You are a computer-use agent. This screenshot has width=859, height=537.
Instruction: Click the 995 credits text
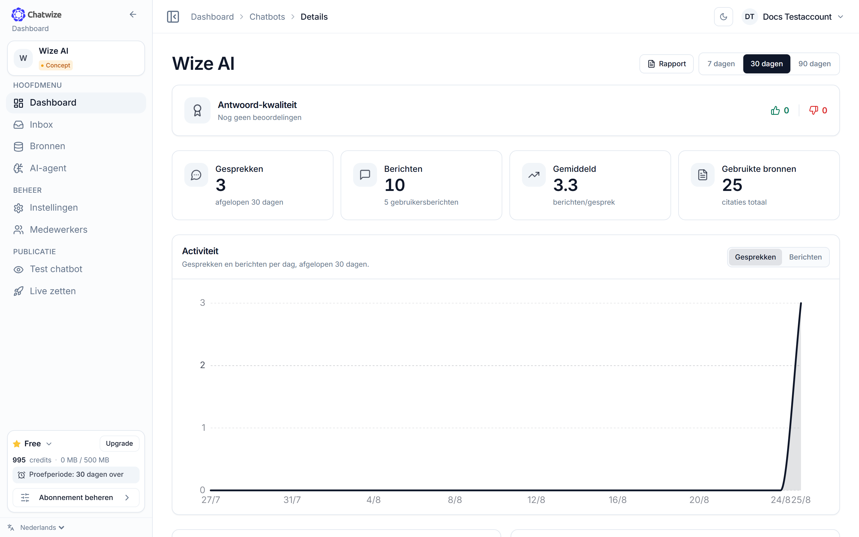coord(32,460)
